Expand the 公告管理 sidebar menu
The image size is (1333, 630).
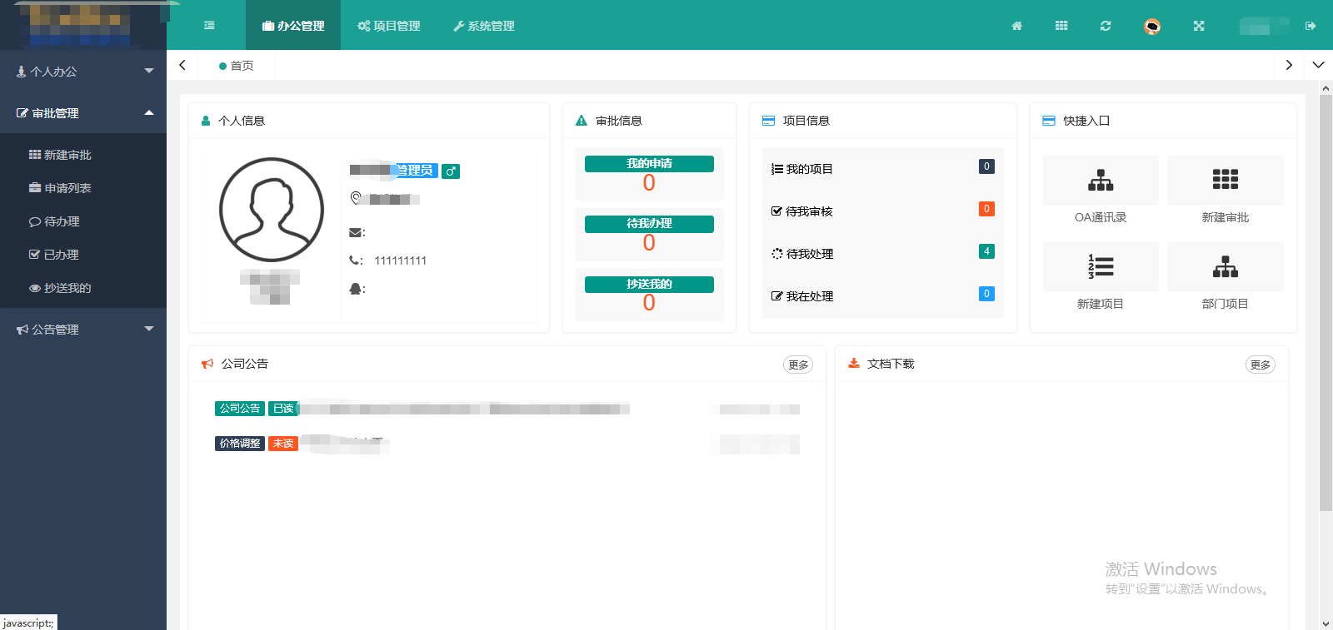(83, 330)
